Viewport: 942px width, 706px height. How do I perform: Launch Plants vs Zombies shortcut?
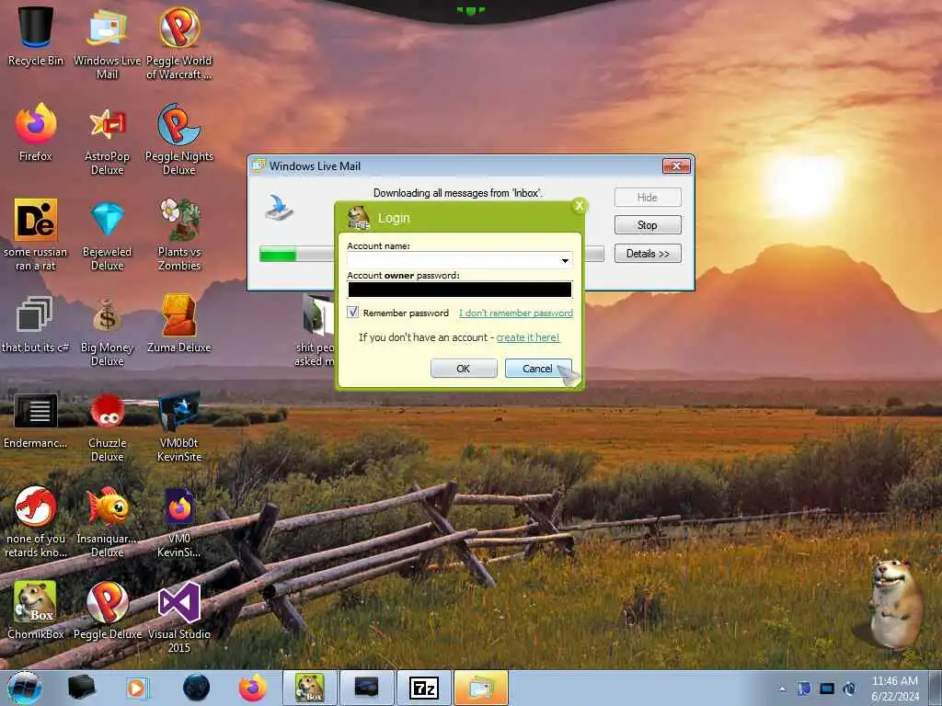179,234
